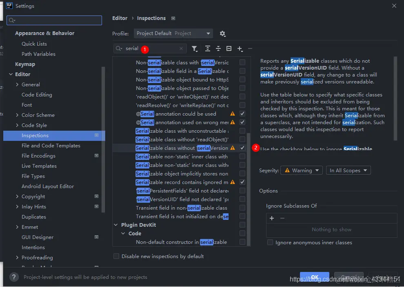Screen dimensions: 404x287
Task: Click the OK button
Action: click(x=315, y=277)
